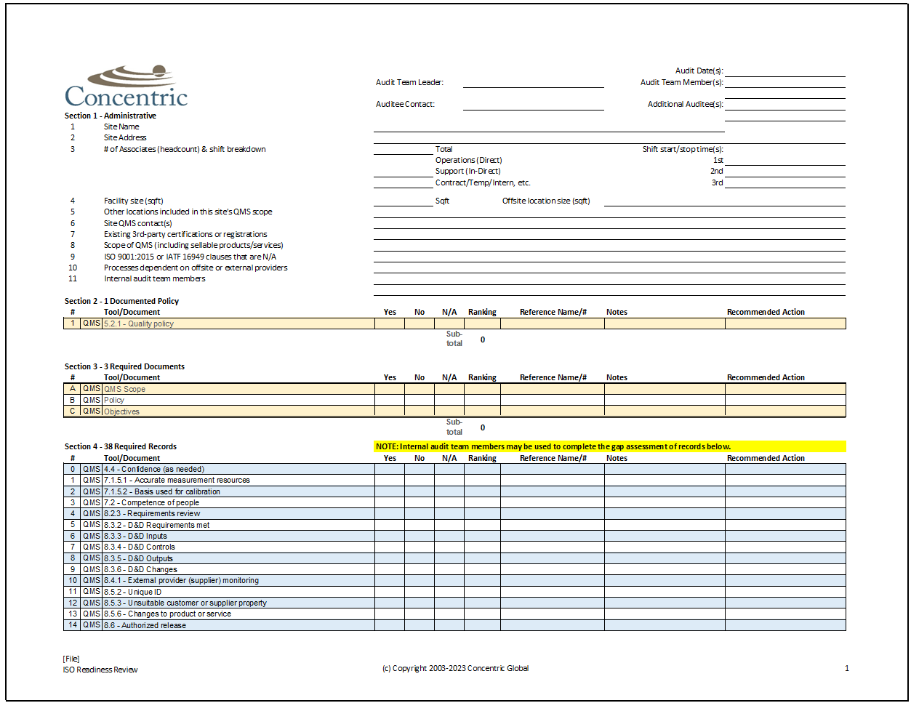Click the Concentric logo

[127, 86]
